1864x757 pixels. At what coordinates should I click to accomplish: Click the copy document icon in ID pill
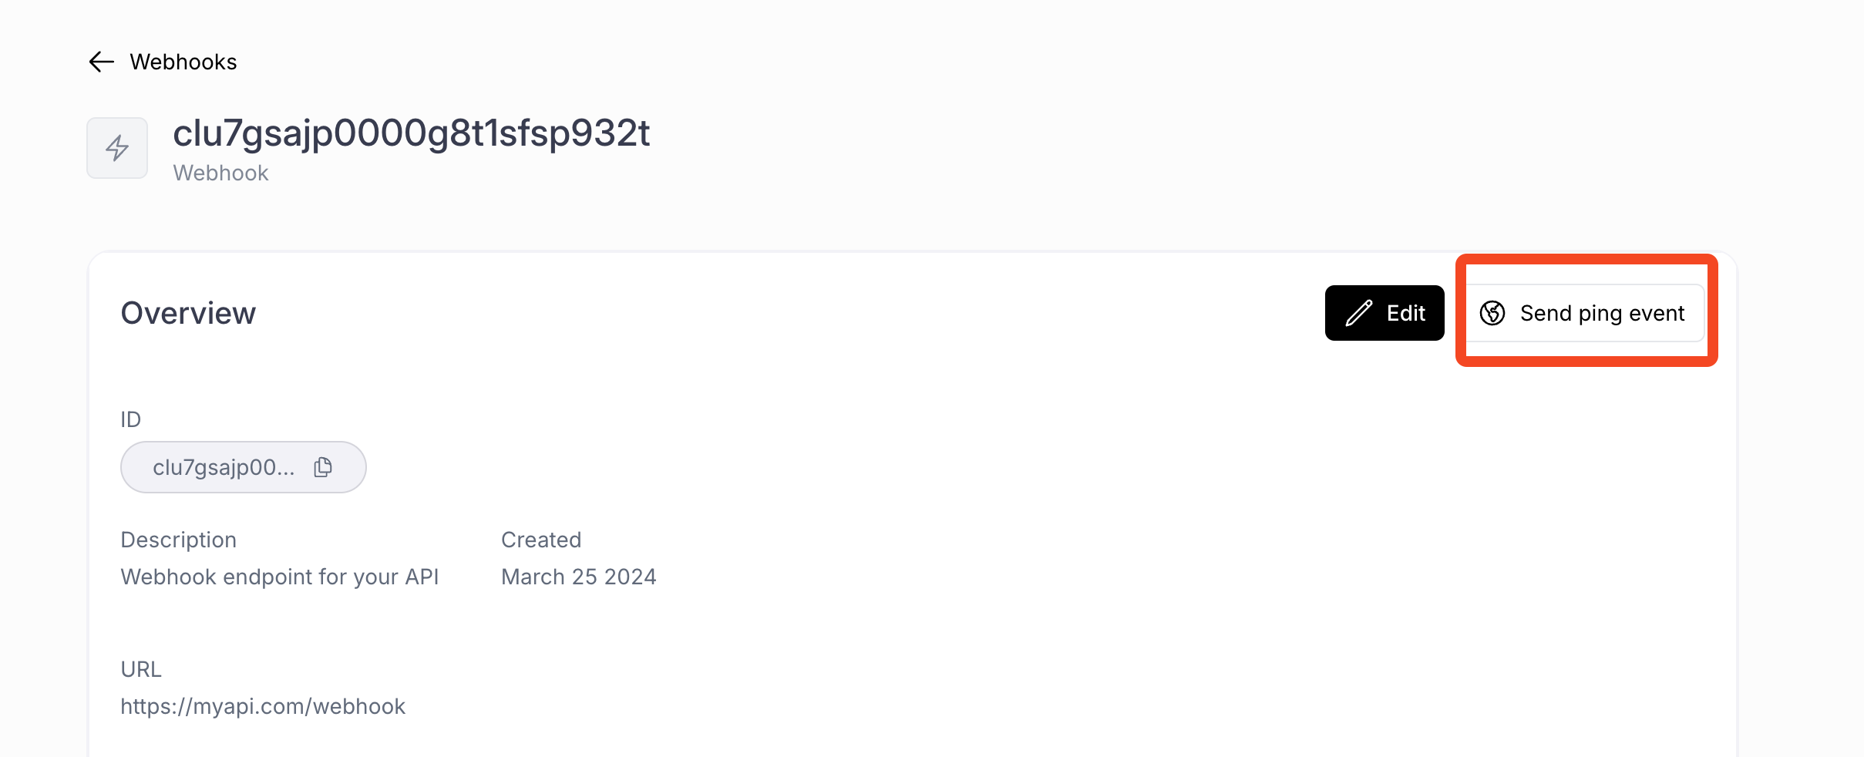(322, 466)
